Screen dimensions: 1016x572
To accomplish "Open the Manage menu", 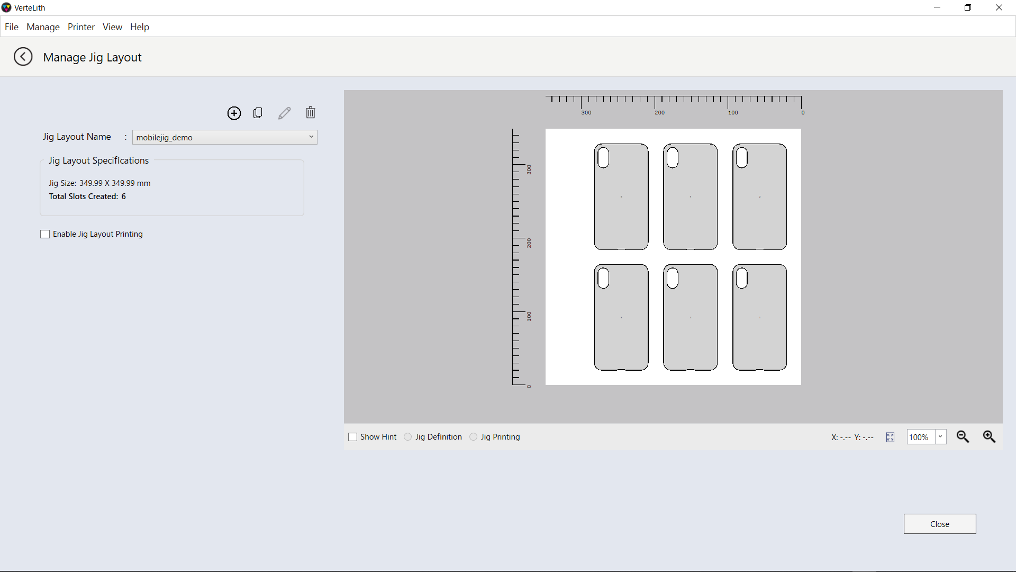I will click(x=43, y=27).
